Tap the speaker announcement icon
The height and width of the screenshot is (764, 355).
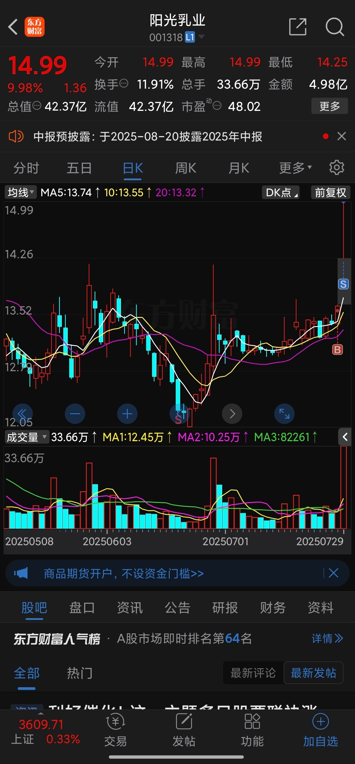click(x=16, y=137)
